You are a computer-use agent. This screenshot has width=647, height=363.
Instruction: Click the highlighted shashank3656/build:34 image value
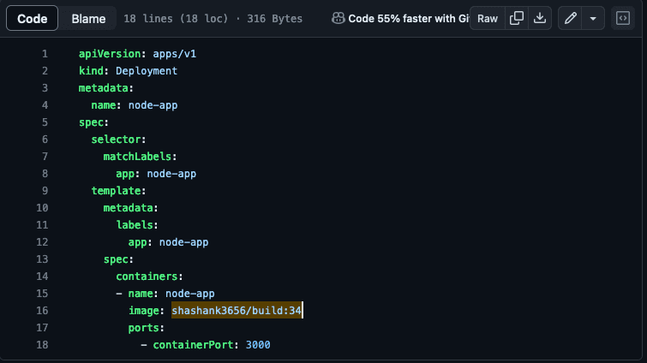pos(237,311)
